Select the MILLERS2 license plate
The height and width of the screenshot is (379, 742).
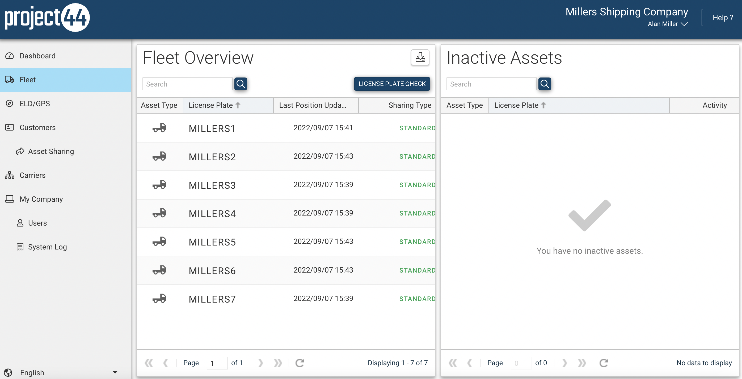tap(212, 157)
